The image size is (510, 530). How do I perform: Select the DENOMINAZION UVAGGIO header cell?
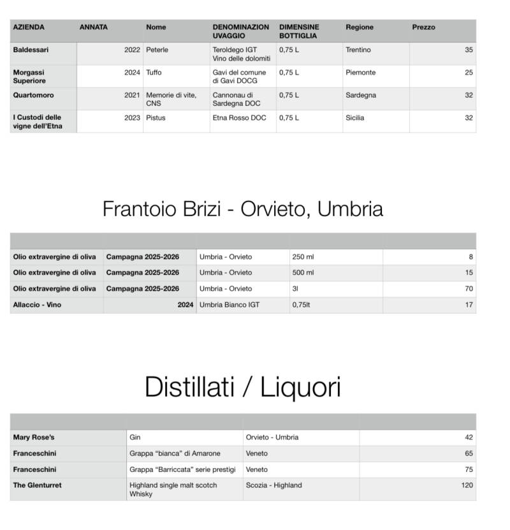[x=241, y=32]
